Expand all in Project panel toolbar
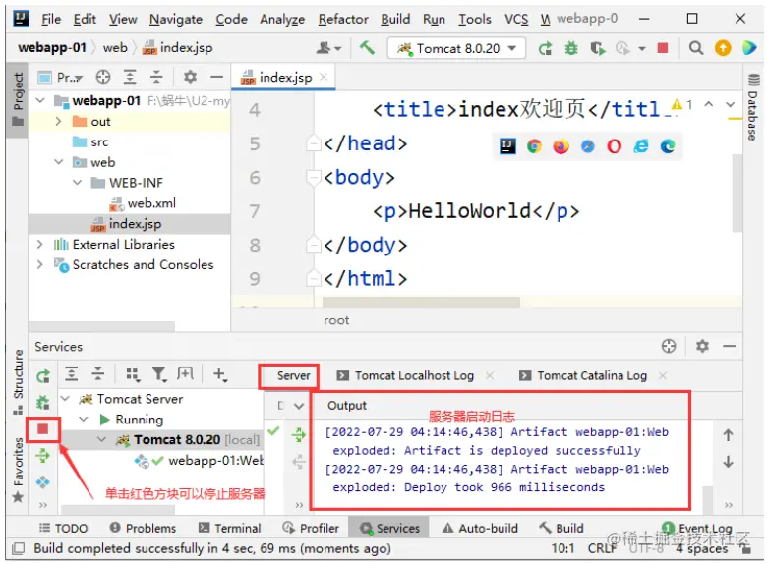767x564 pixels. [130, 77]
